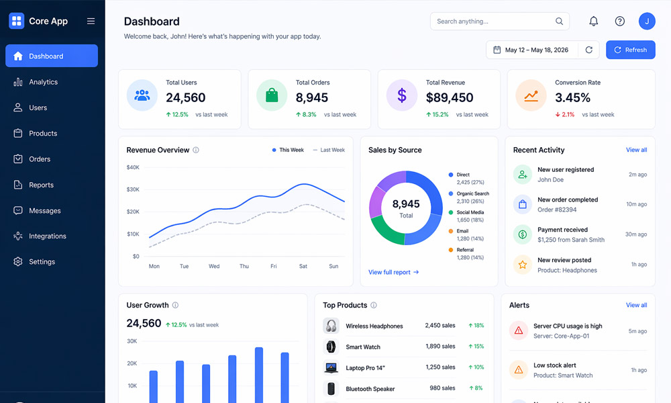The image size is (671, 403).
Task: Click the New user registered activity icon
Action: coord(522,175)
